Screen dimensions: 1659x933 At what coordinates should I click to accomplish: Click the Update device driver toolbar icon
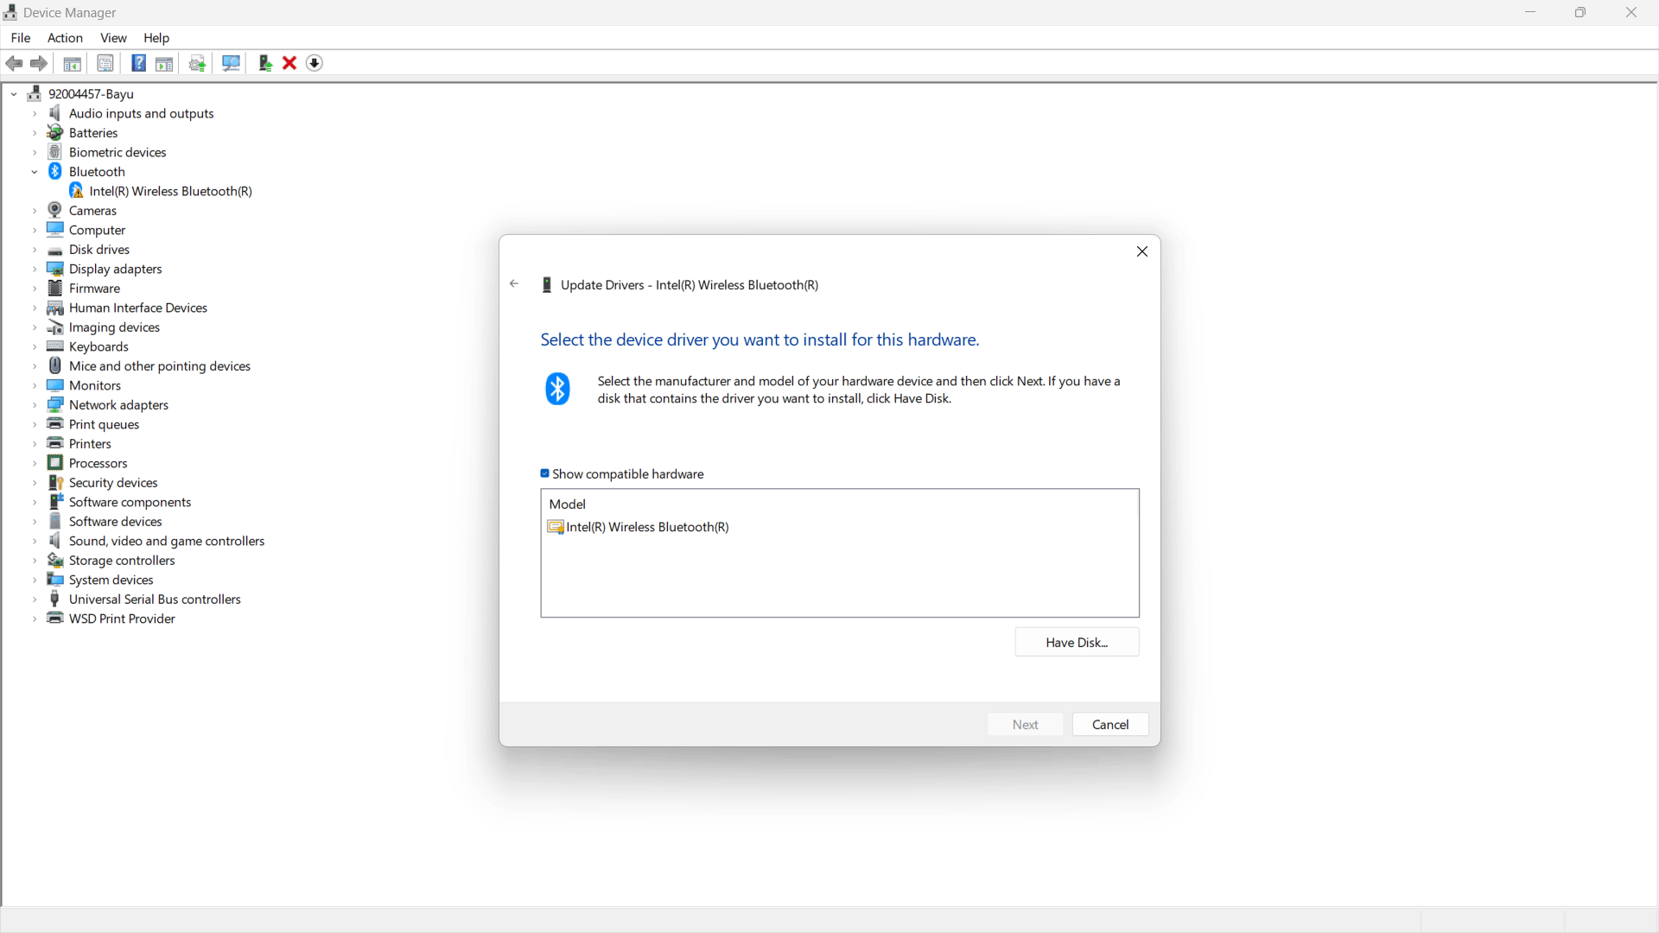click(265, 63)
